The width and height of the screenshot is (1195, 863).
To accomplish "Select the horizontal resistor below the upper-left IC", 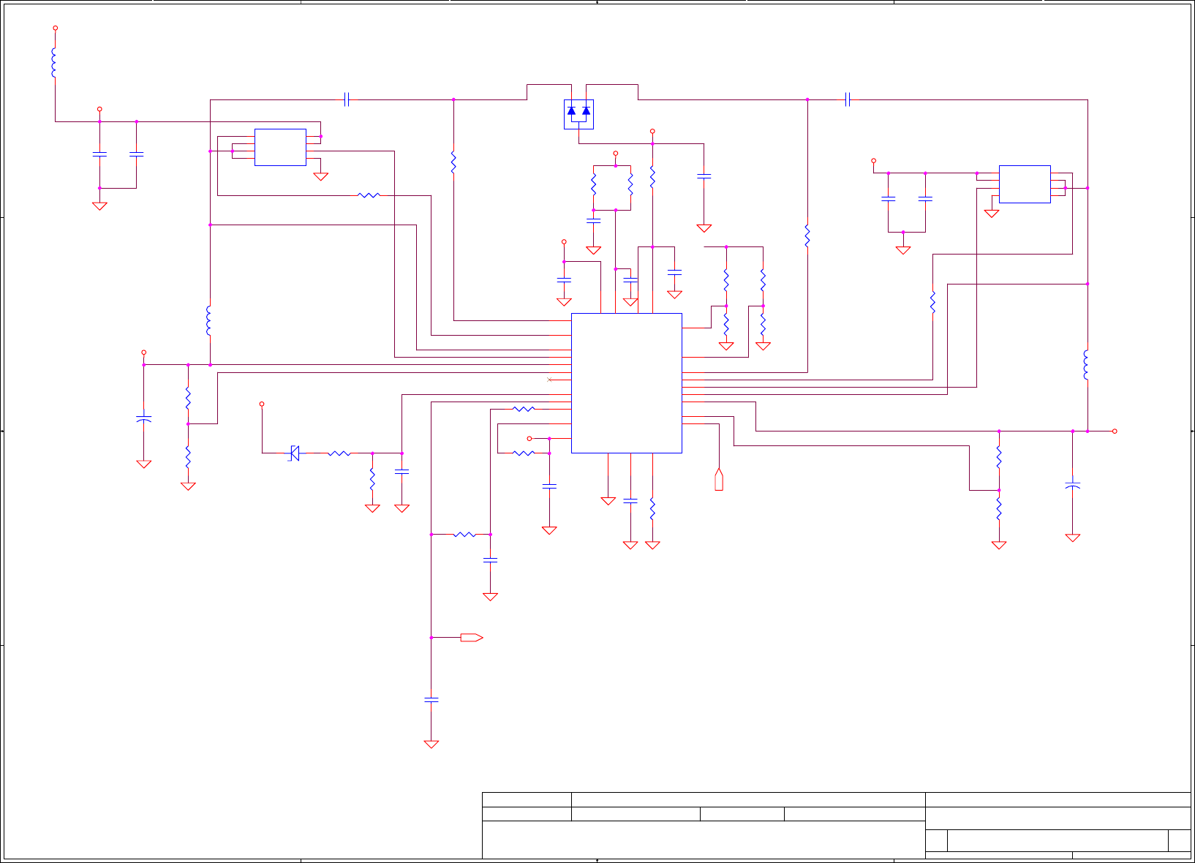I will click(369, 195).
